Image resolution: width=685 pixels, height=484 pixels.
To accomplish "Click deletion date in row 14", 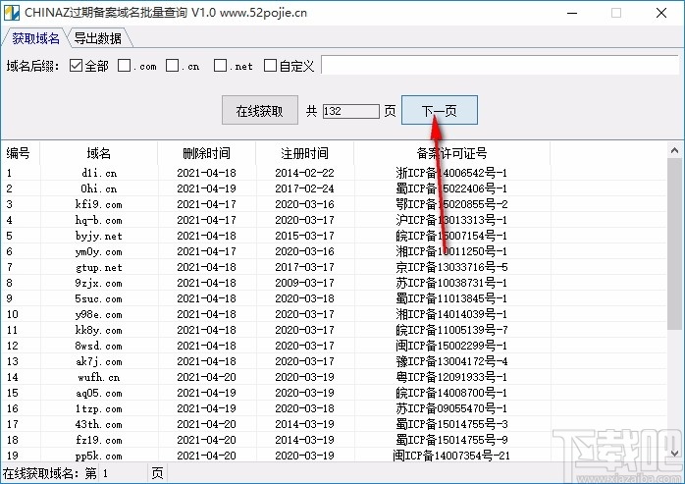I will pyautogui.click(x=206, y=377).
